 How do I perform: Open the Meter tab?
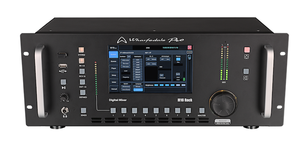click(114, 82)
